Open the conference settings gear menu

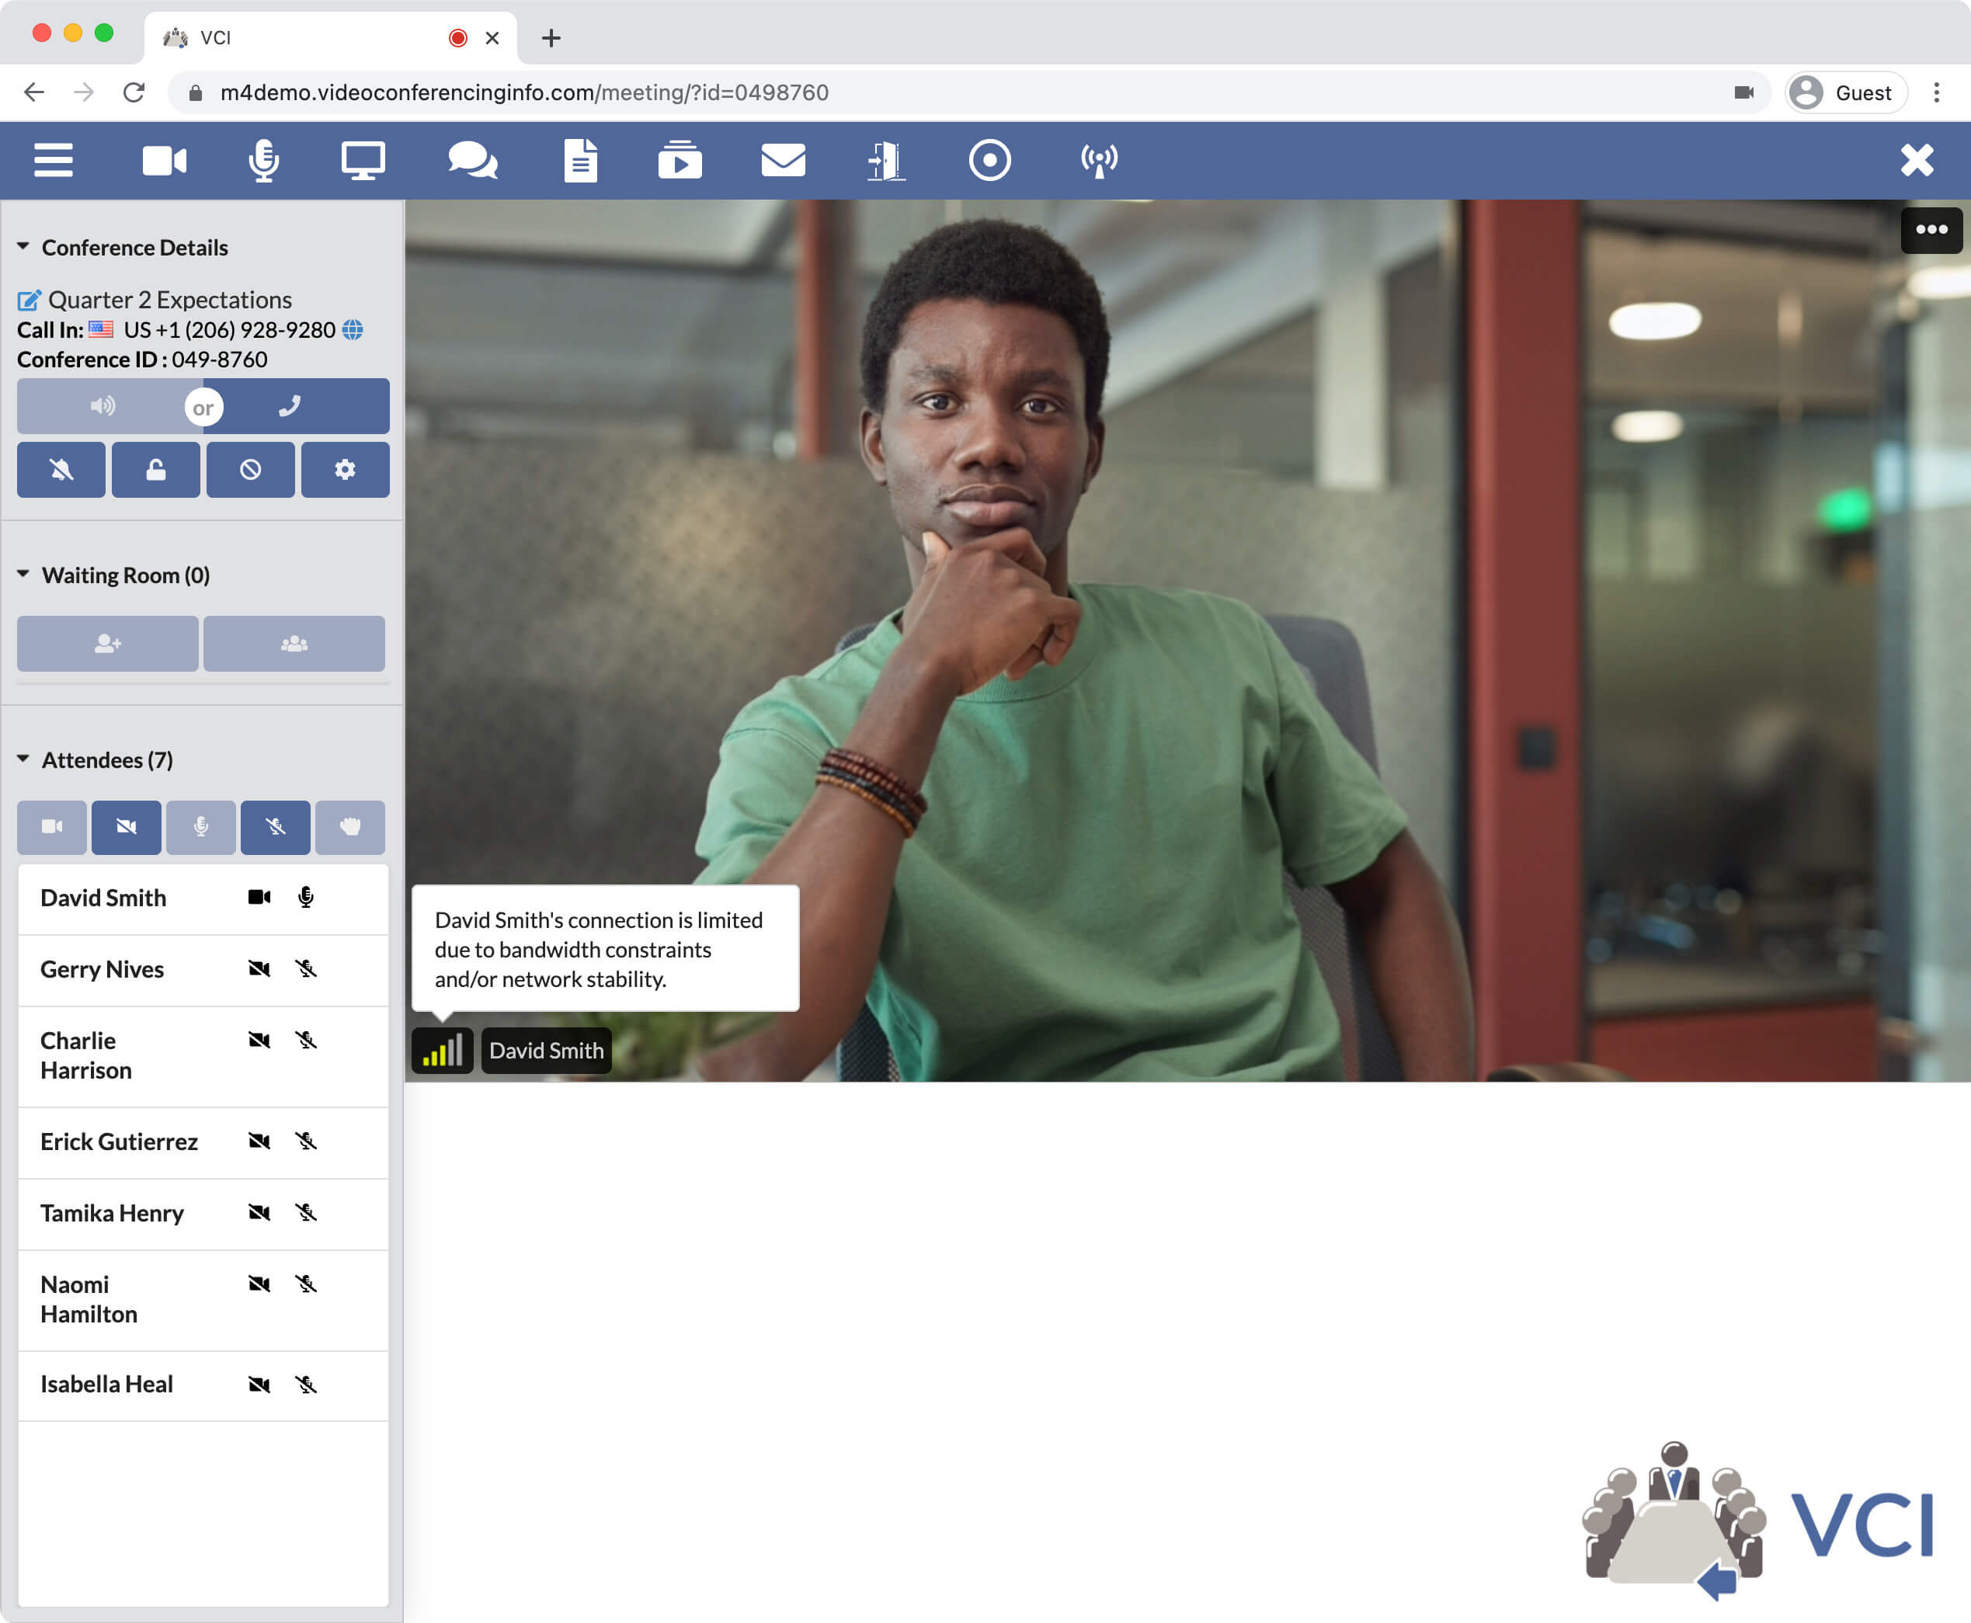click(344, 468)
